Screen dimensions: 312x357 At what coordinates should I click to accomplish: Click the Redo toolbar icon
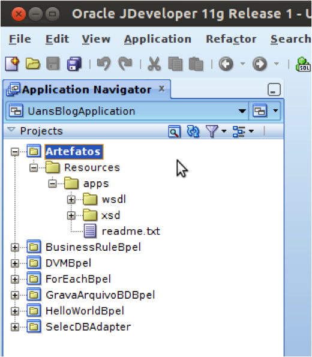125,64
